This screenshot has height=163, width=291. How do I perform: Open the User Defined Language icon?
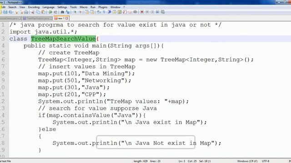point(115,12)
